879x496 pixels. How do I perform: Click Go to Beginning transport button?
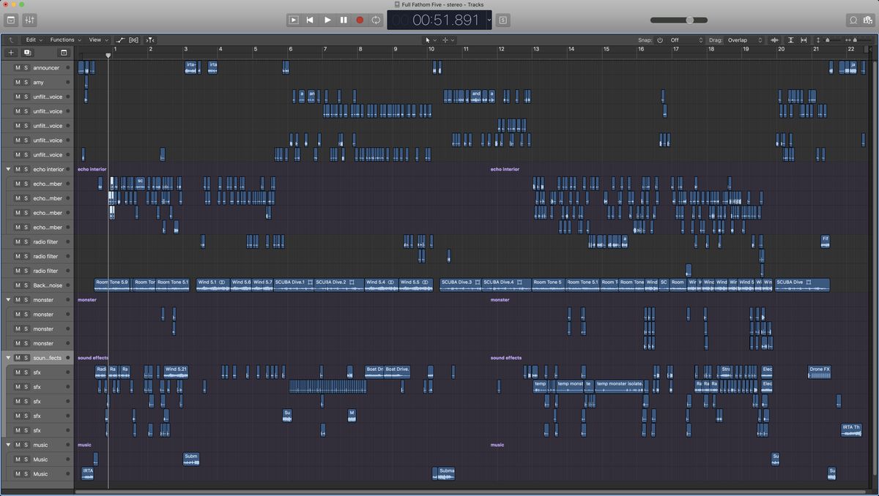point(310,20)
